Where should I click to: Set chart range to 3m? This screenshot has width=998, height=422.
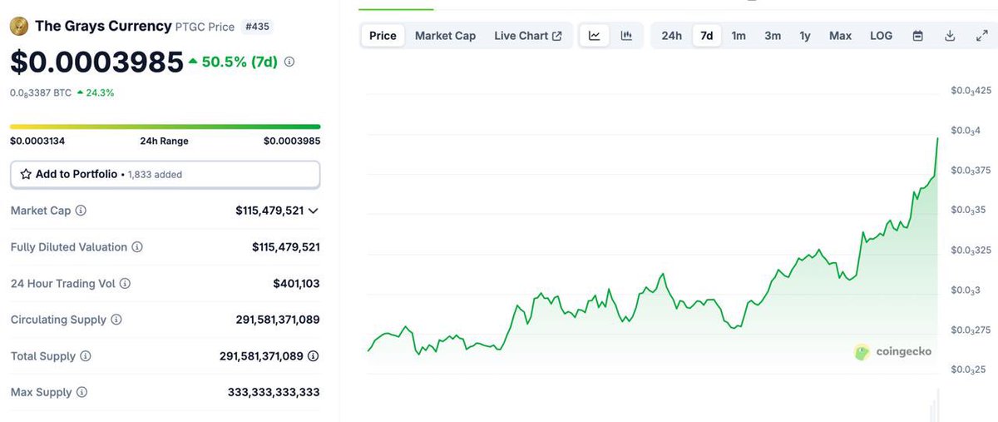tap(773, 36)
